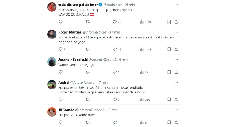The width and height of the screenshot is (227, 127).
Task: Like the todo dia um gol do inter tweet
Action: (115, 22)
